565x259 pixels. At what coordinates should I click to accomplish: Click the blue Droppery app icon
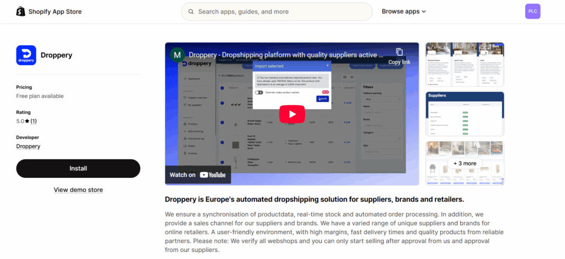pyautogui.click(x=26, y=55)
